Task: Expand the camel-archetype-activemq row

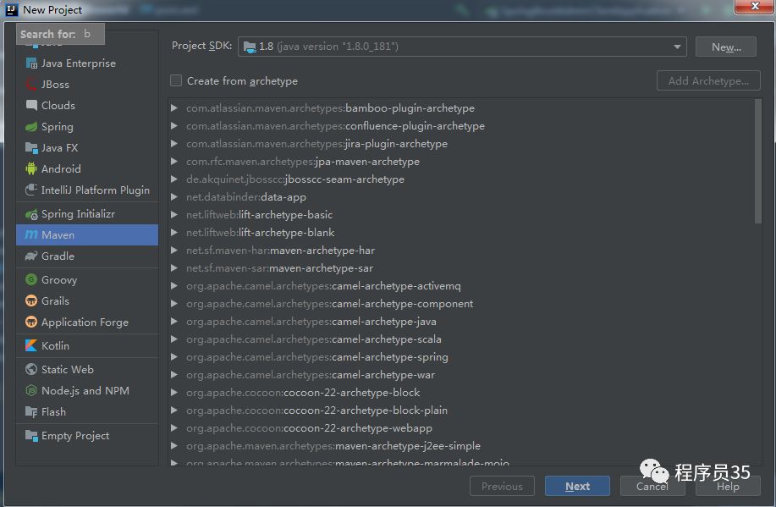Action: (173, 286)
